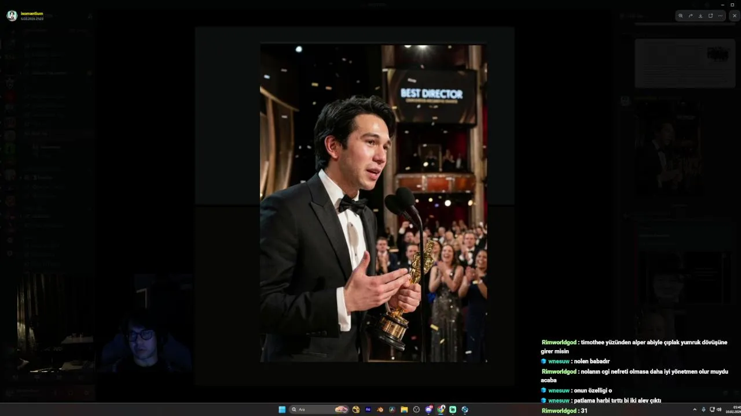Expand the system tray hidden icons chevron

(695, 410)
